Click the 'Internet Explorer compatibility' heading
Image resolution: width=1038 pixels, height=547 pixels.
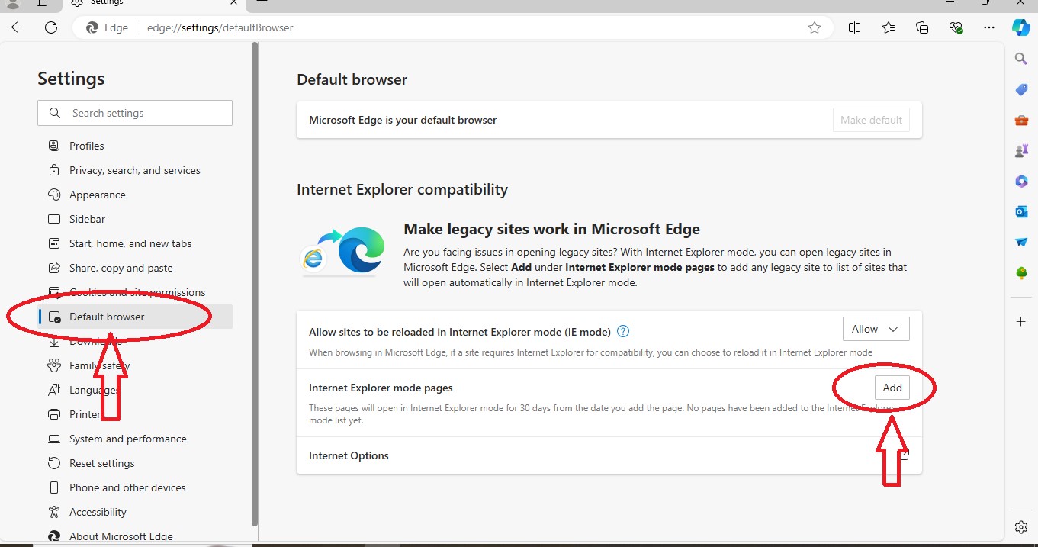tap(402, 189)
